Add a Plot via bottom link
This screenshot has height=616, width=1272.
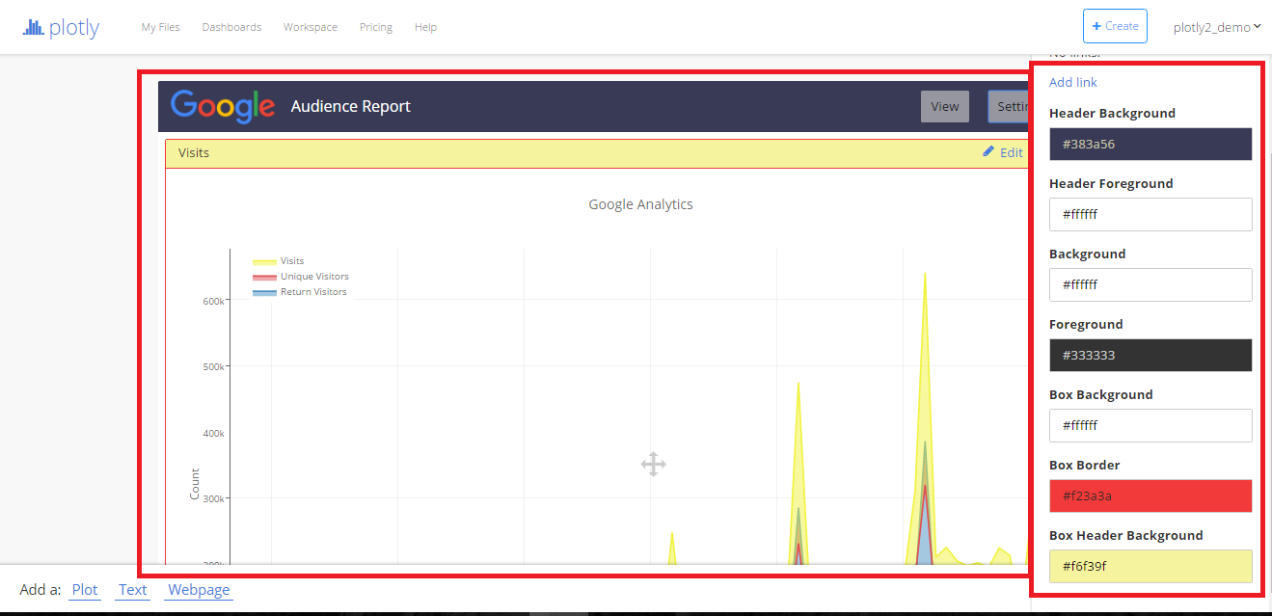coord(85,590)
